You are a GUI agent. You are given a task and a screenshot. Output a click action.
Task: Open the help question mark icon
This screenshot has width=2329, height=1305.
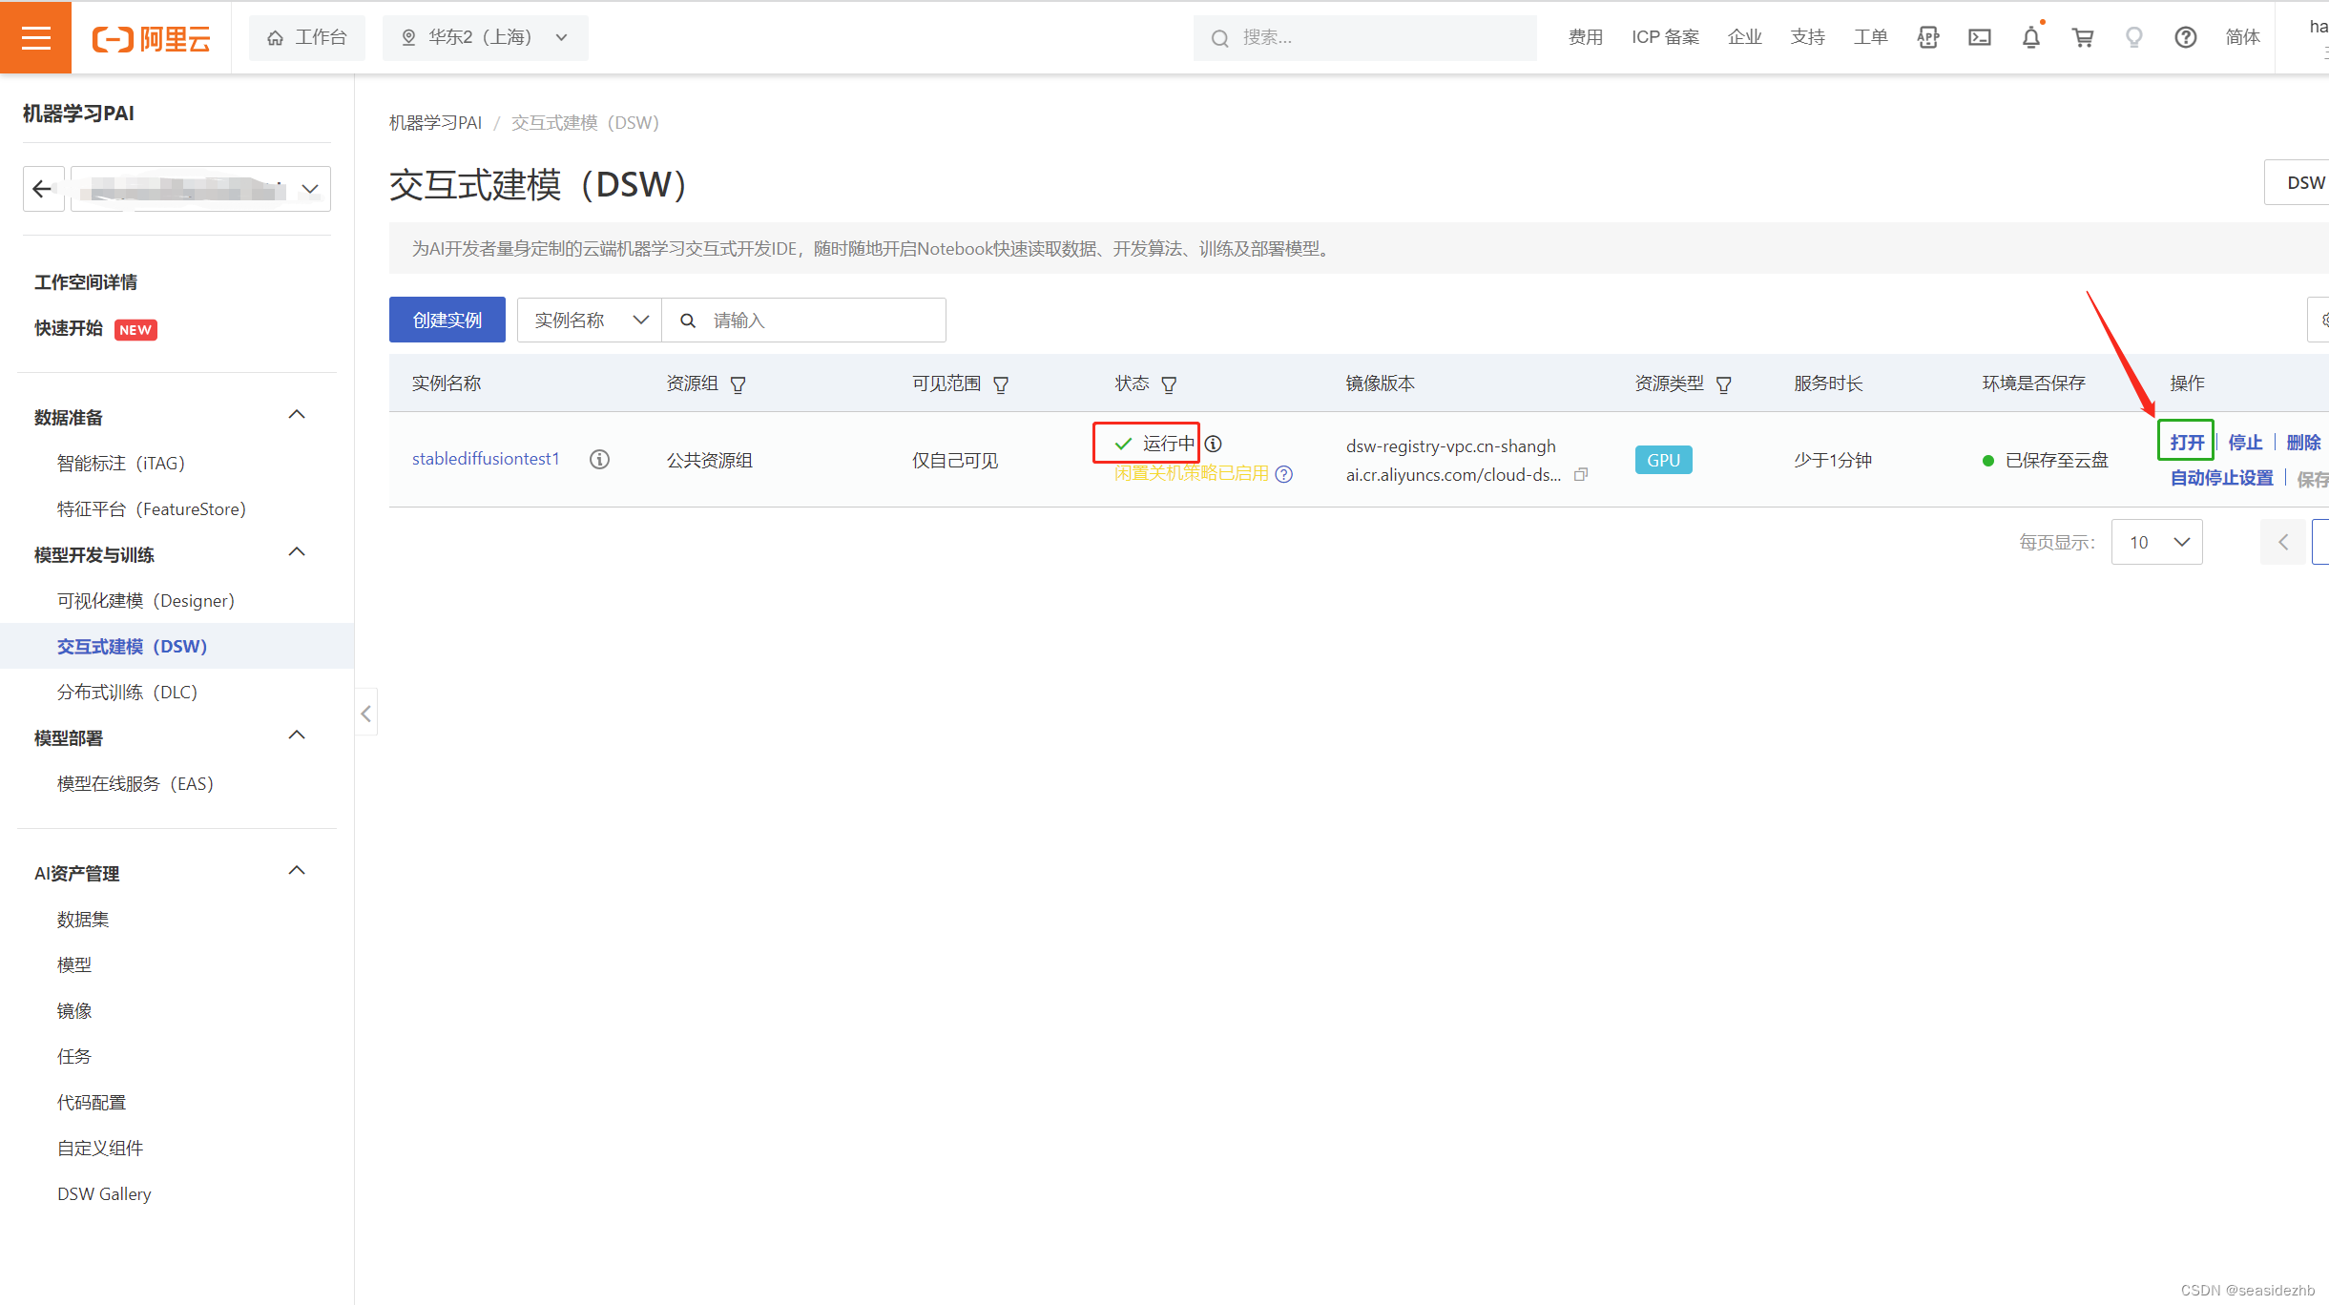click(x=2185, y=37)
